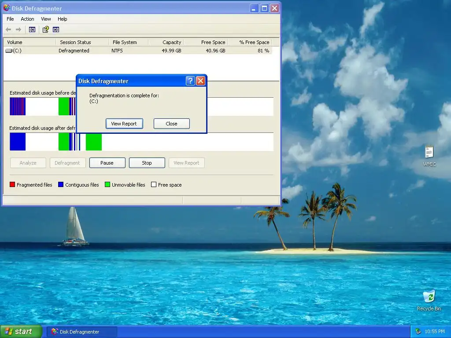Viewport: 451px width, 338px height.
Task: Click the '81 %' free space value
Action: pyautogui.click(x=263, y=51)
